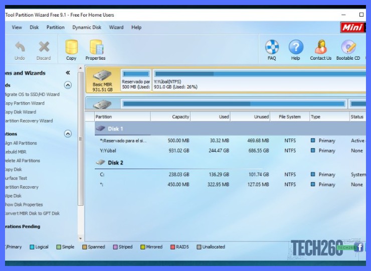Click the Contact Us icon
Screen dimensions: 371x271
pos(320,47)
